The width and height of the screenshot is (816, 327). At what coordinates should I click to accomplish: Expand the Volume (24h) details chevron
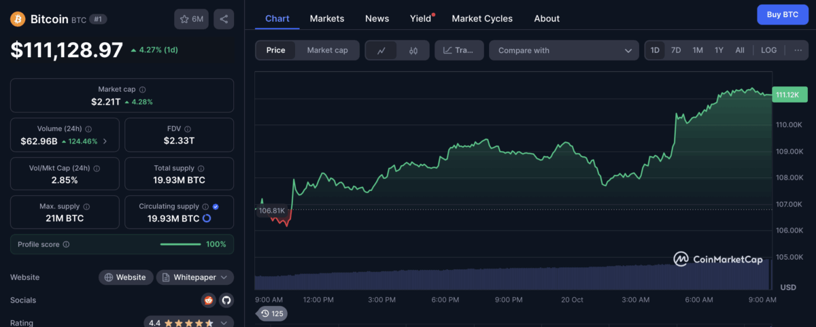(105, 142)
